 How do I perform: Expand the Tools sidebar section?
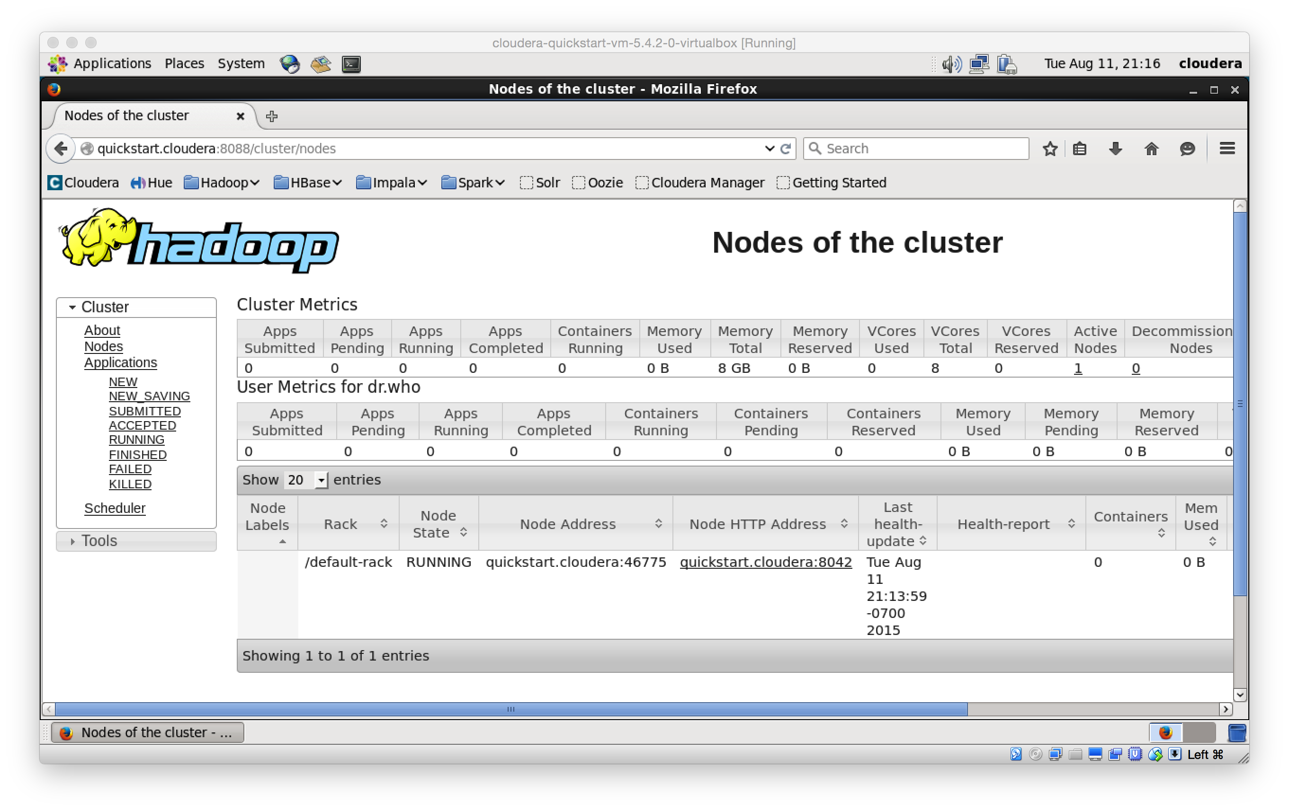99,541
